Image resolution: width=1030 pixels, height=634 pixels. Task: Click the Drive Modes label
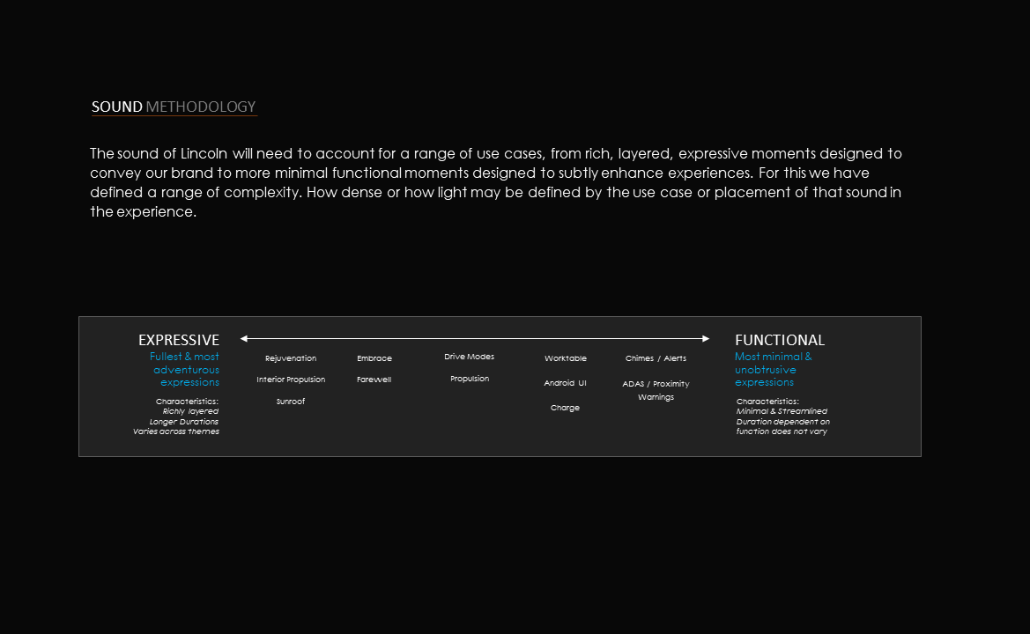click(x=469, y=357)
